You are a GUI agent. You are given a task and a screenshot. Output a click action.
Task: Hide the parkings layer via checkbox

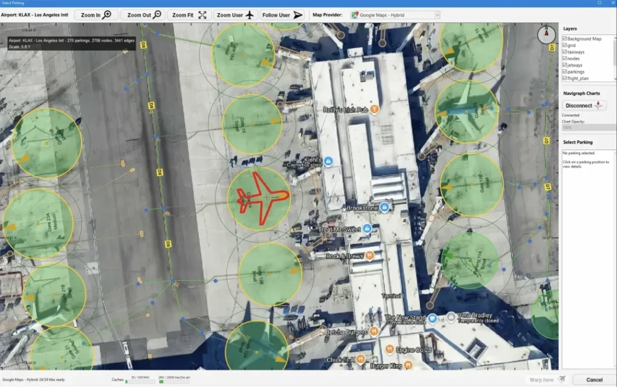[564, 72]
